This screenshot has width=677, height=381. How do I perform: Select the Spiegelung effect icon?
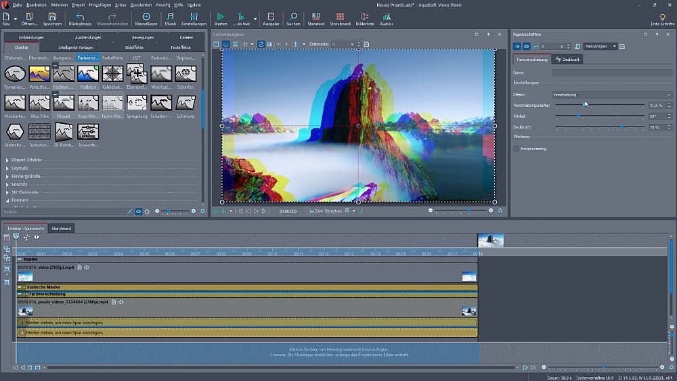(137, 103)
